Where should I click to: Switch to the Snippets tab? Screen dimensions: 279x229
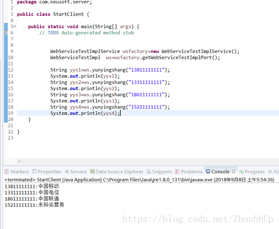point(160,171)
